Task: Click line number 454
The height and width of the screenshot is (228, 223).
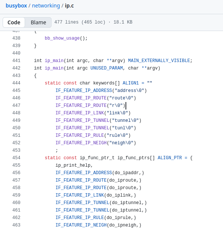Action: pyautogui.click(x=16, y=158)
